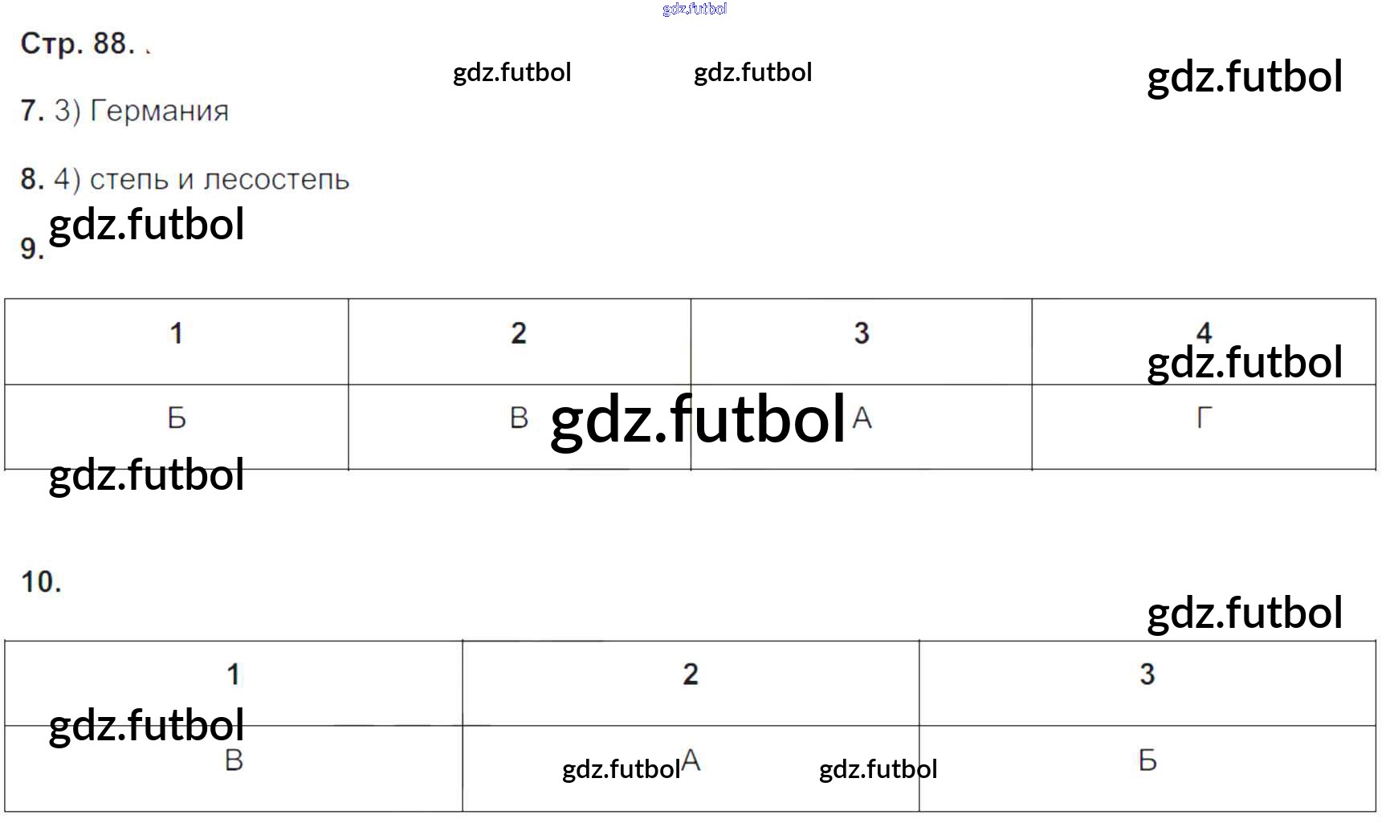1390x823 pixels.
Task: Click the question number '9.' label
Action: [32, 249]
